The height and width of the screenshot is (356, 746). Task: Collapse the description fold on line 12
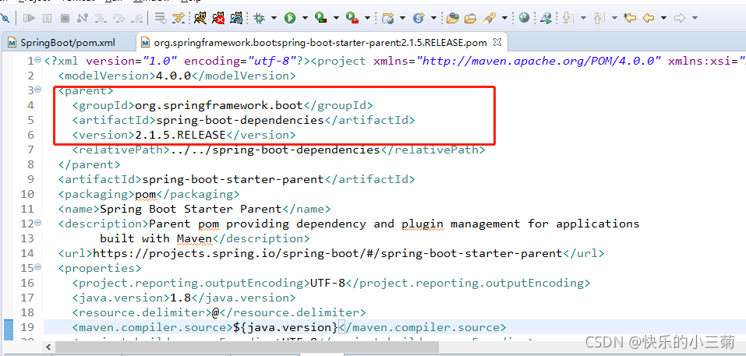click(38, 223)
